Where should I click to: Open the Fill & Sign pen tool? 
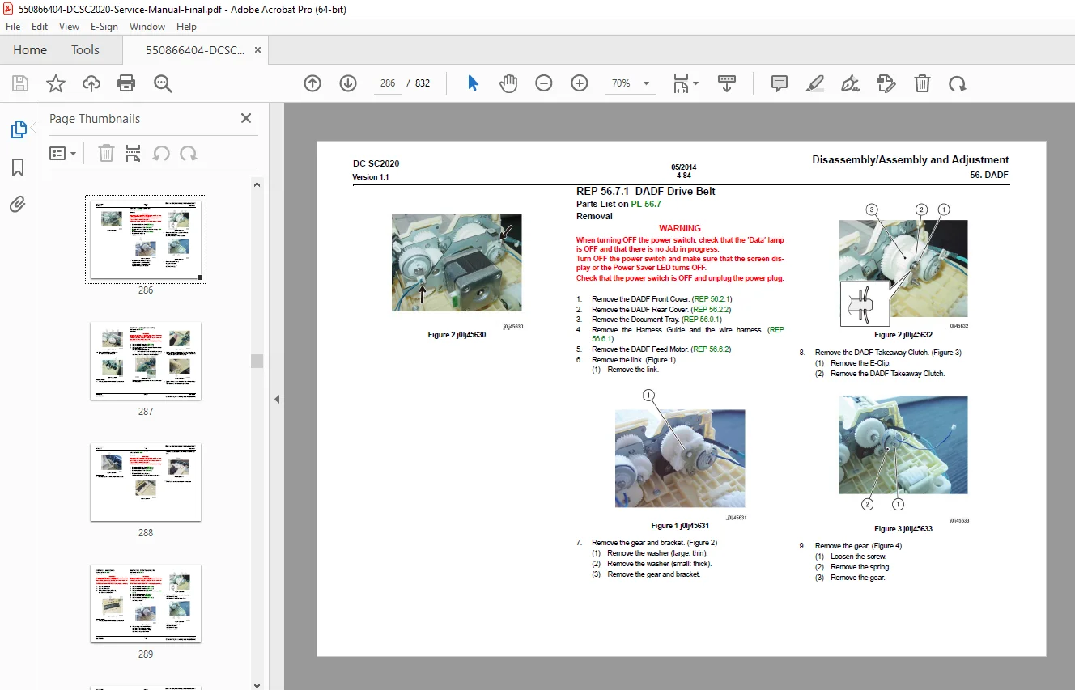point(850,83)
